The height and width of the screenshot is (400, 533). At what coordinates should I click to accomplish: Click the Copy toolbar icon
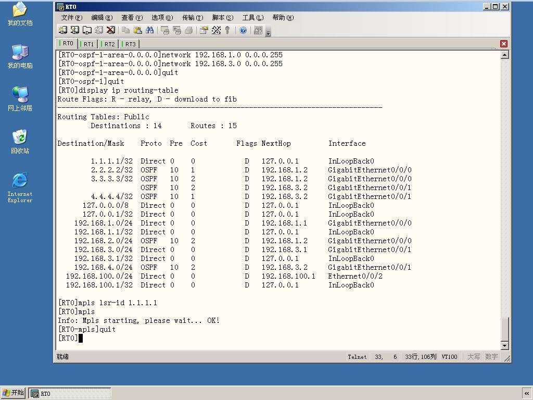tap(126, 30)
